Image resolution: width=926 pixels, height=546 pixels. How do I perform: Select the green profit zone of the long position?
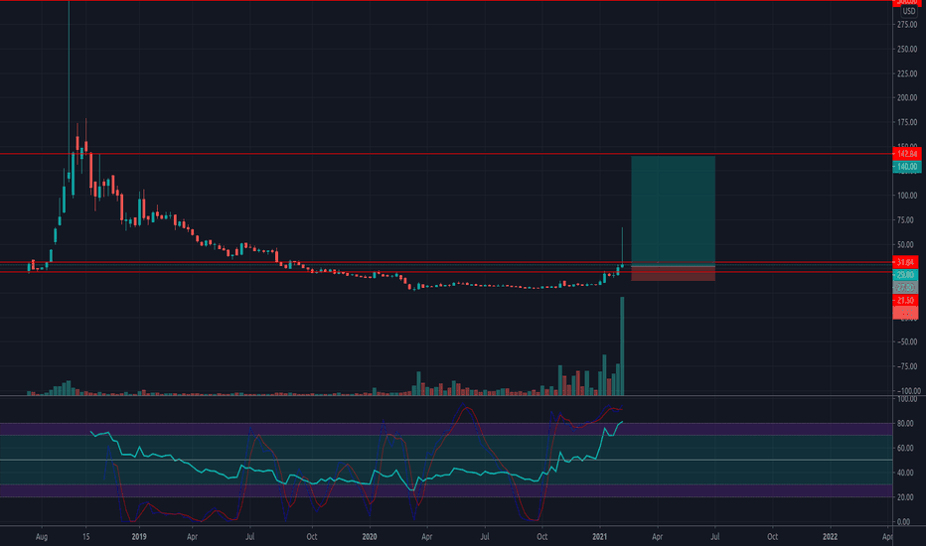[674, 210]
